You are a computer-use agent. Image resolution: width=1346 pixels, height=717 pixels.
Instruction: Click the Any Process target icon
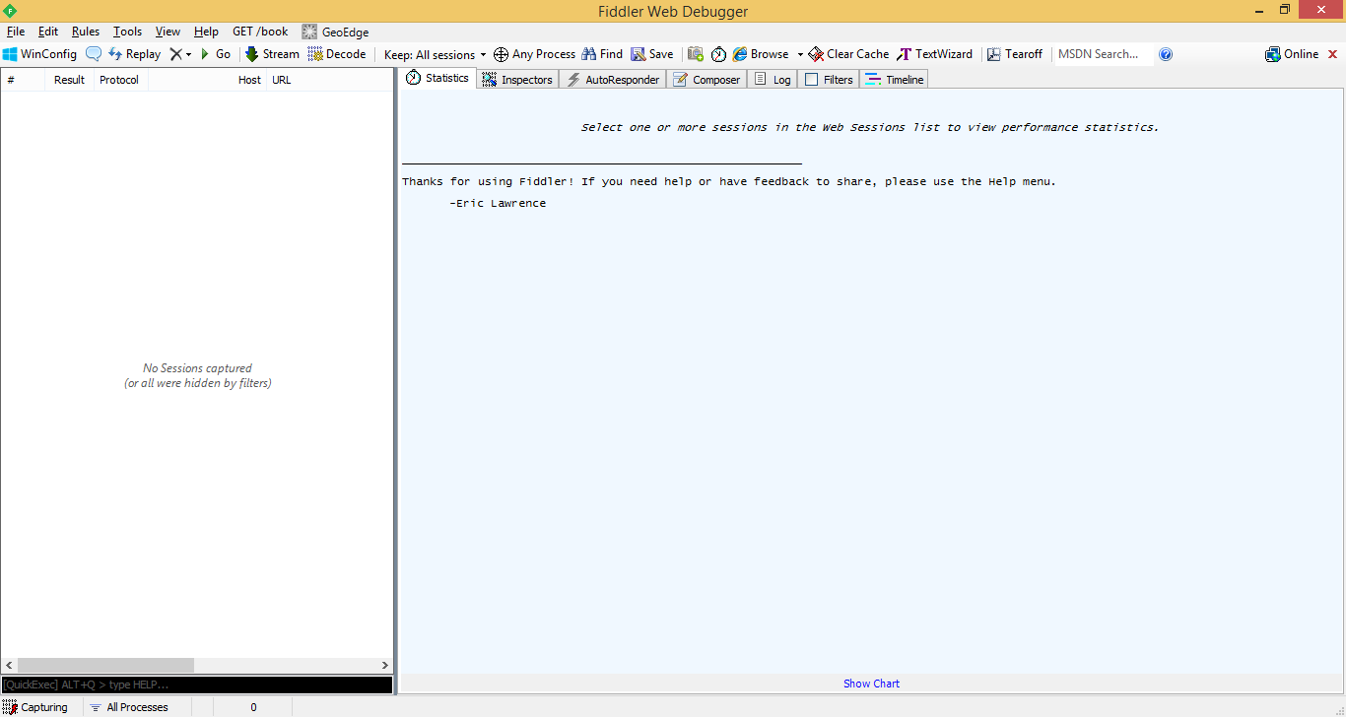click(533, 54)
